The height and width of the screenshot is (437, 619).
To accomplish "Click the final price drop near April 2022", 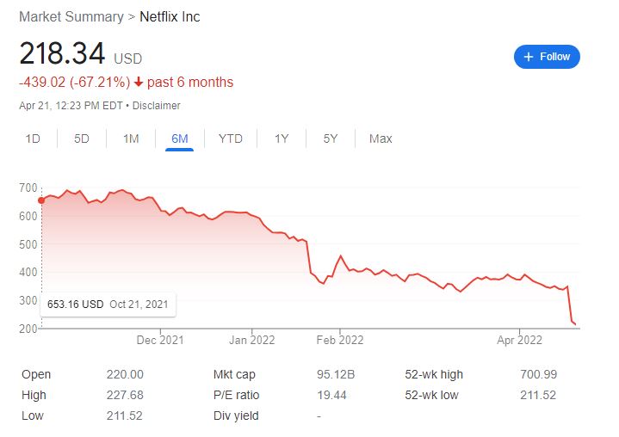I will pos(573,320).
